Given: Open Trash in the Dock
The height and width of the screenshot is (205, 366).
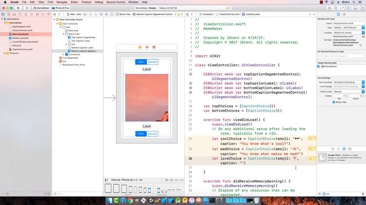Looking at the screenshot, I should [257, 200].
